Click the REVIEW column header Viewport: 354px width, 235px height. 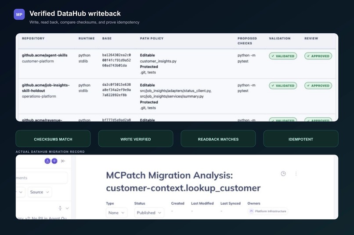tap(311, 39)
